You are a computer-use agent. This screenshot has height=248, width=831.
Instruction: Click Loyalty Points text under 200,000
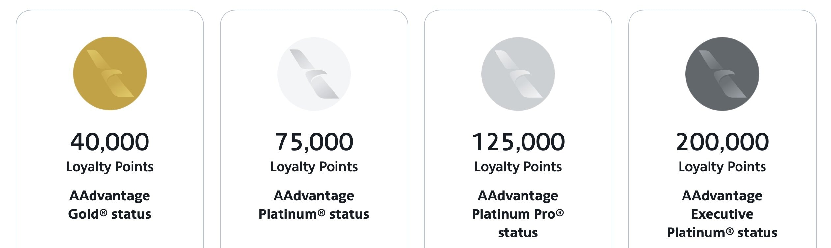pos(722,167)
